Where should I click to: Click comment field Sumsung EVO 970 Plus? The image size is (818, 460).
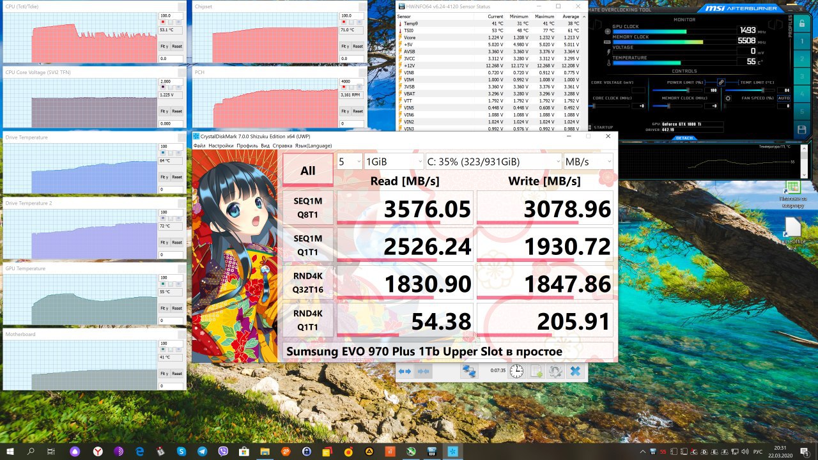coord(448,351)
